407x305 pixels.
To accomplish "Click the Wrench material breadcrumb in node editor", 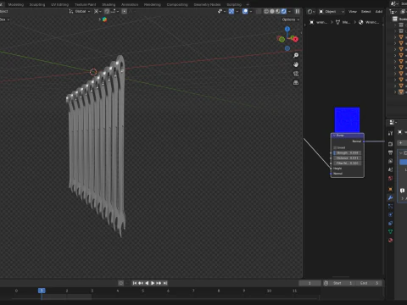I will click(369, 22).
